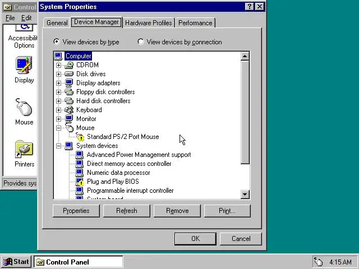
Task: Expand the Display adapters branch
Action: pos(58,83)
